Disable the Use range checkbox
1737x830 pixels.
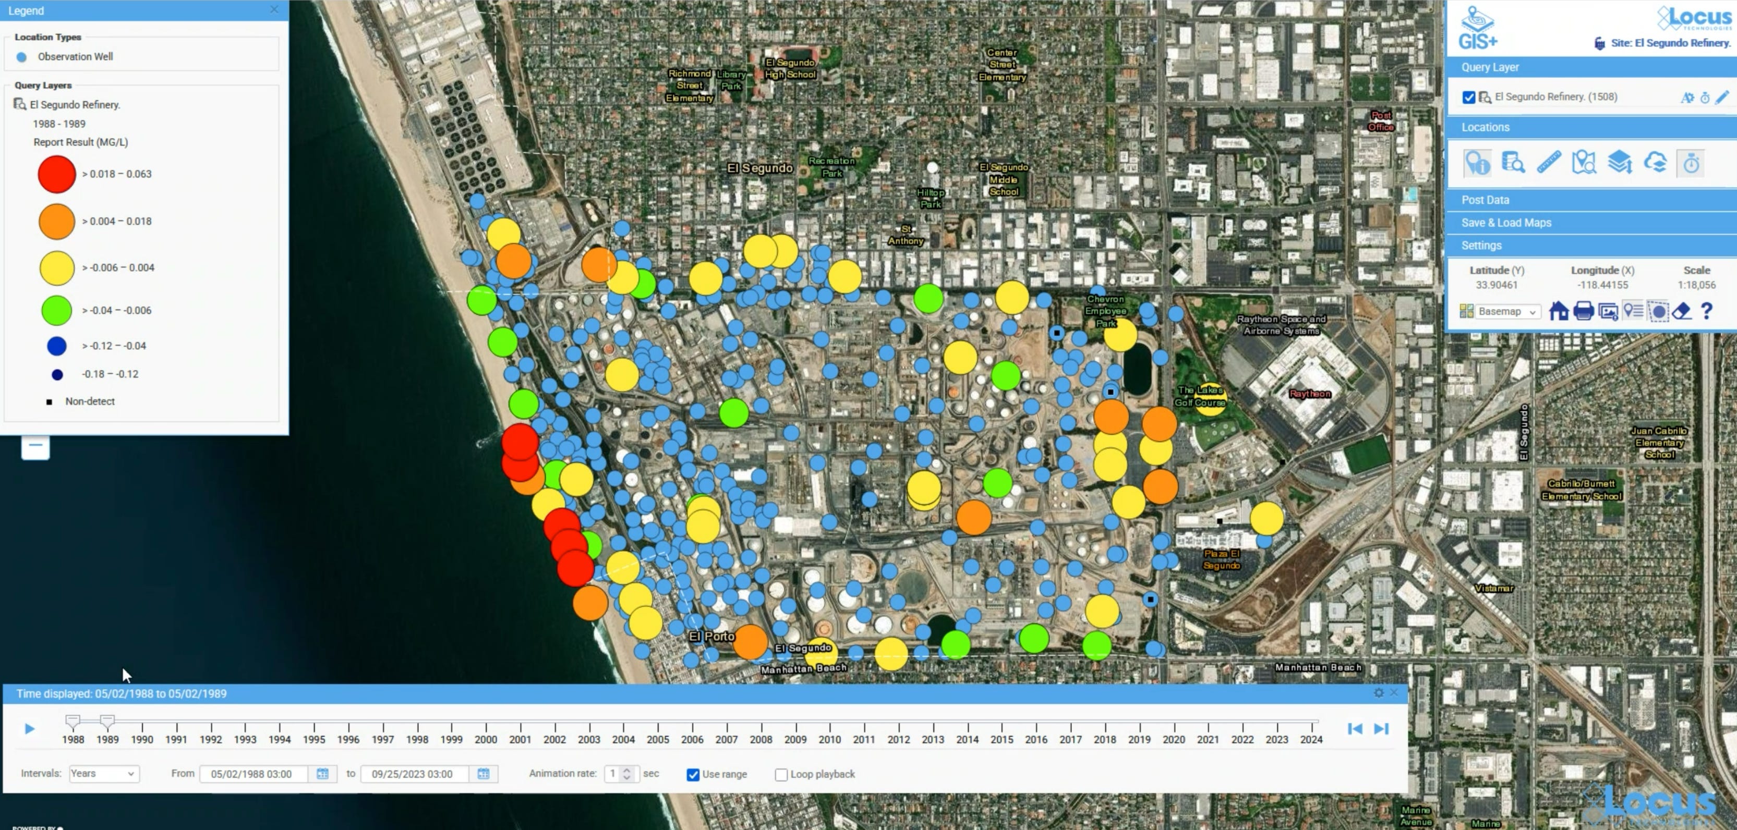tap(693, 775)
